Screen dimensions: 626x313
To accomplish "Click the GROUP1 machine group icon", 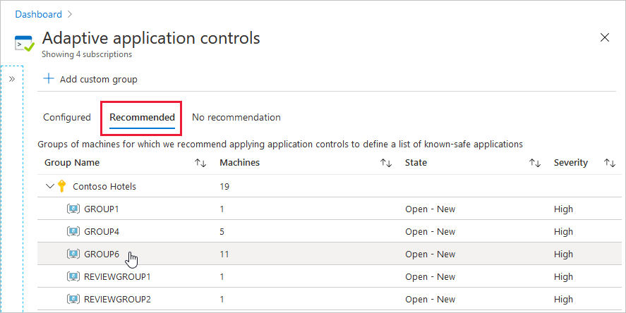I will pos(73,209).
